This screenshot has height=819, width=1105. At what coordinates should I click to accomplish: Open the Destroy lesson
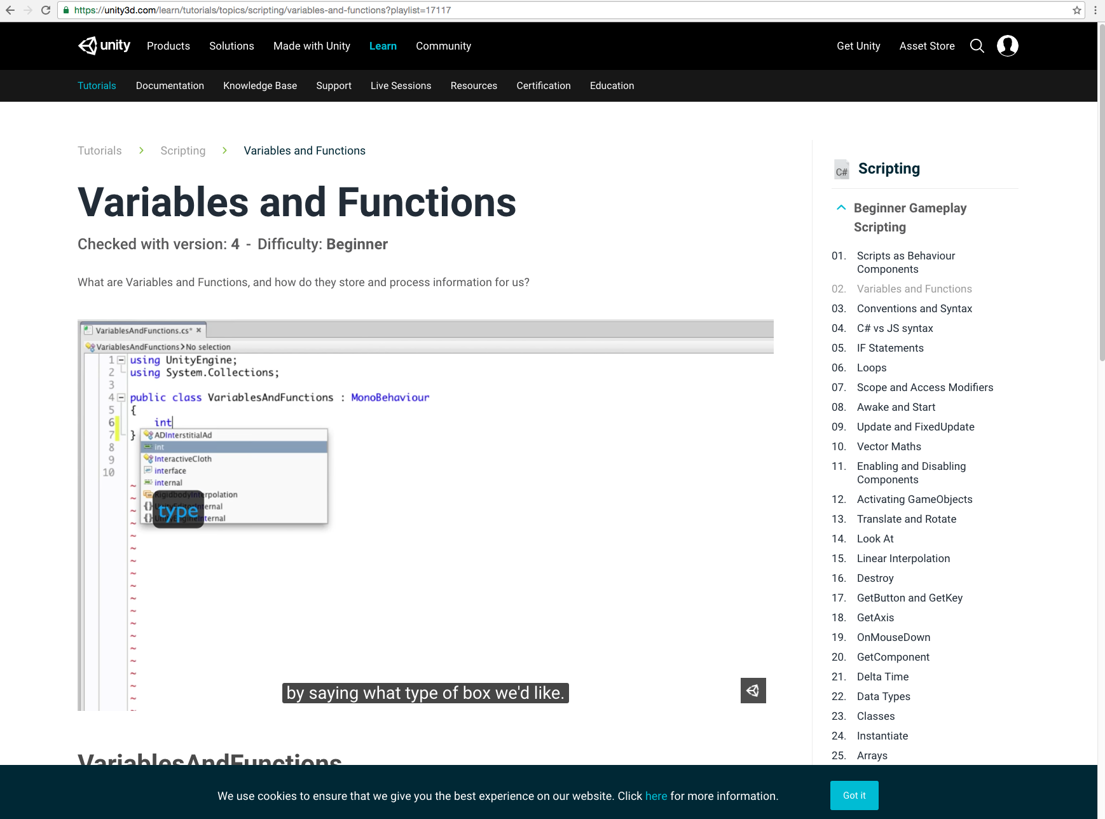click(875, 578)
